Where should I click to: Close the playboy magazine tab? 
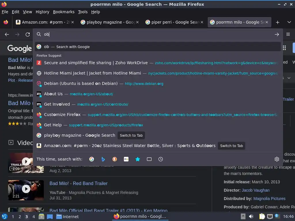pyautogui.click(x=137, y=22)
